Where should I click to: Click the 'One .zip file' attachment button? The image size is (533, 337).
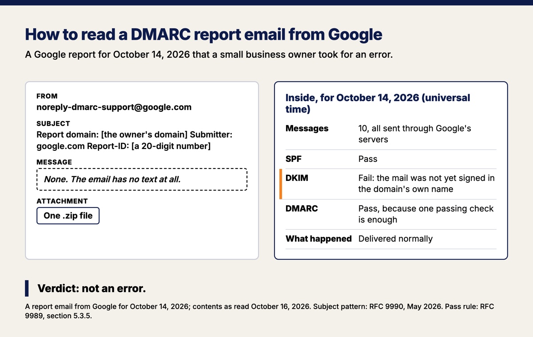[x=68, y=216]
